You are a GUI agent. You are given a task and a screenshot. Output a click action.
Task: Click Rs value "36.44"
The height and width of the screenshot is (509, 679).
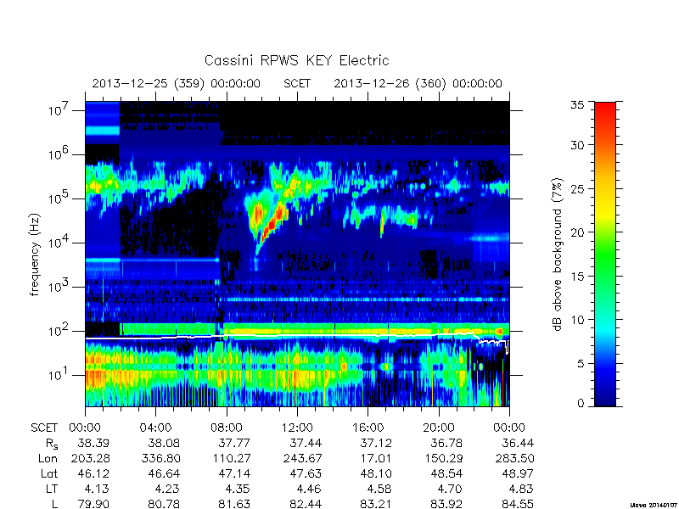pos(518,443)
